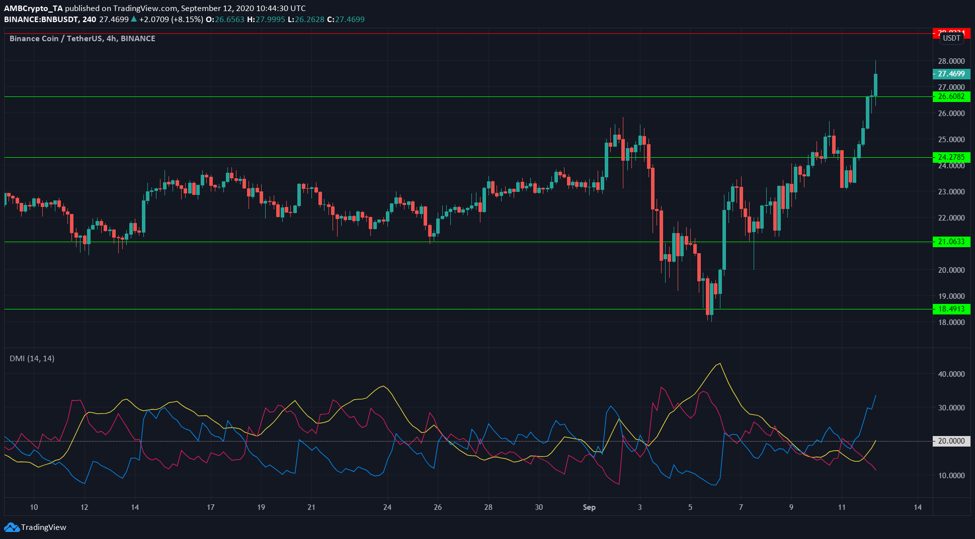Click the 26 date label on time axis
Screen dimensions: 975x539
[438, 507]
